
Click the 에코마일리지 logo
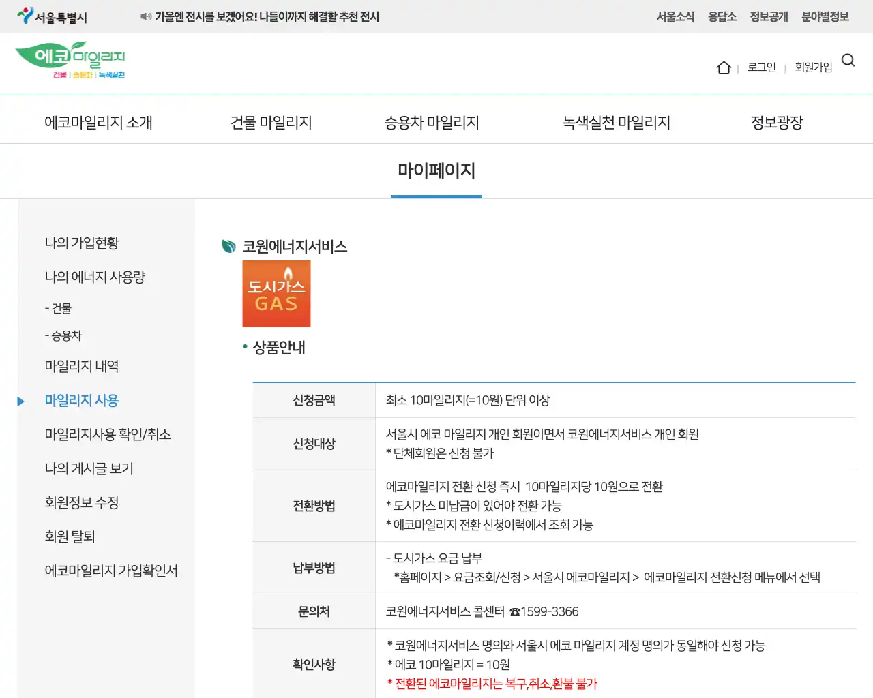(70, 61)
